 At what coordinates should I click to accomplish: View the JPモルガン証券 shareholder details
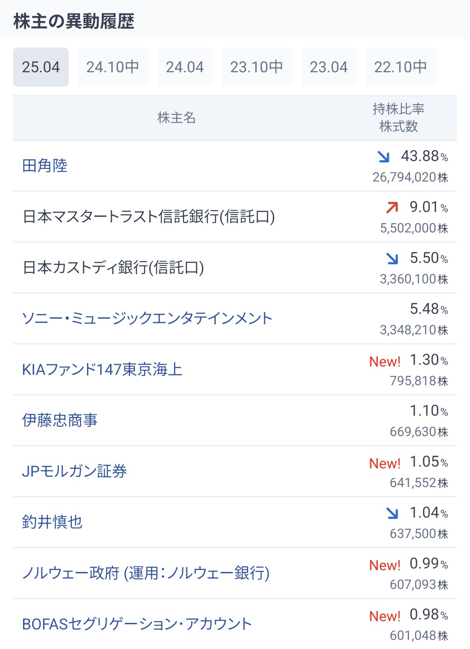click(74, 471)
